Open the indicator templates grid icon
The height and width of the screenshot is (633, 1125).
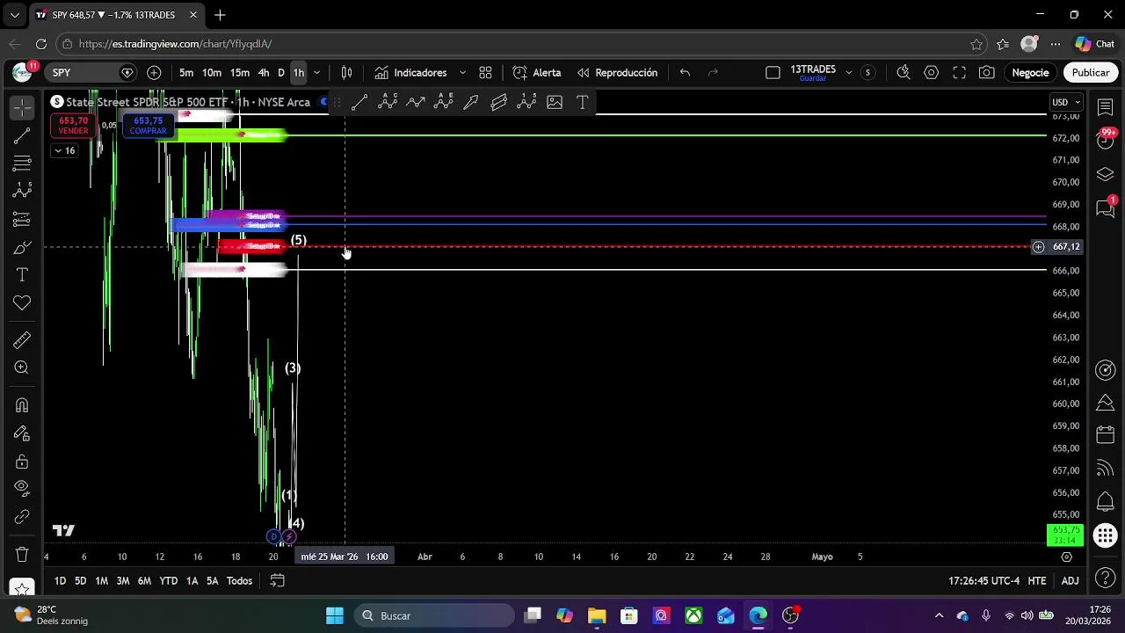(x=485, y=73)
